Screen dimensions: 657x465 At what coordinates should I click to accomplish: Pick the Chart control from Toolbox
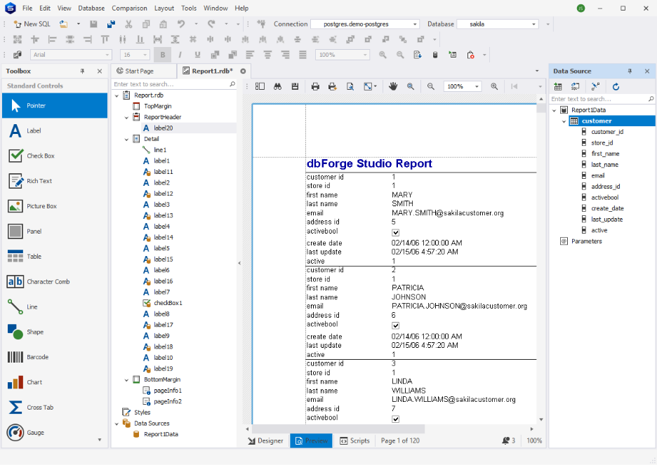[55, 382]
